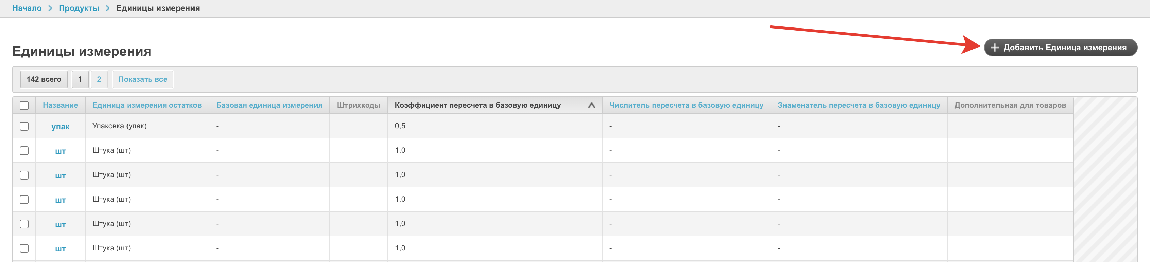The width and height of the screenshot is (1150, 262).
Task: Navigate to the Продукты breadcrumb
Action: pos(79,8)
